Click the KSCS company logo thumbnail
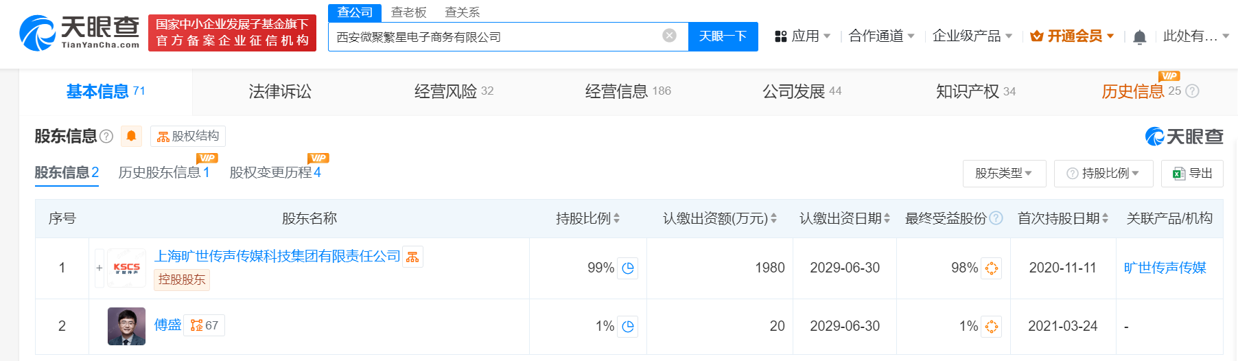 pos(126,268)
